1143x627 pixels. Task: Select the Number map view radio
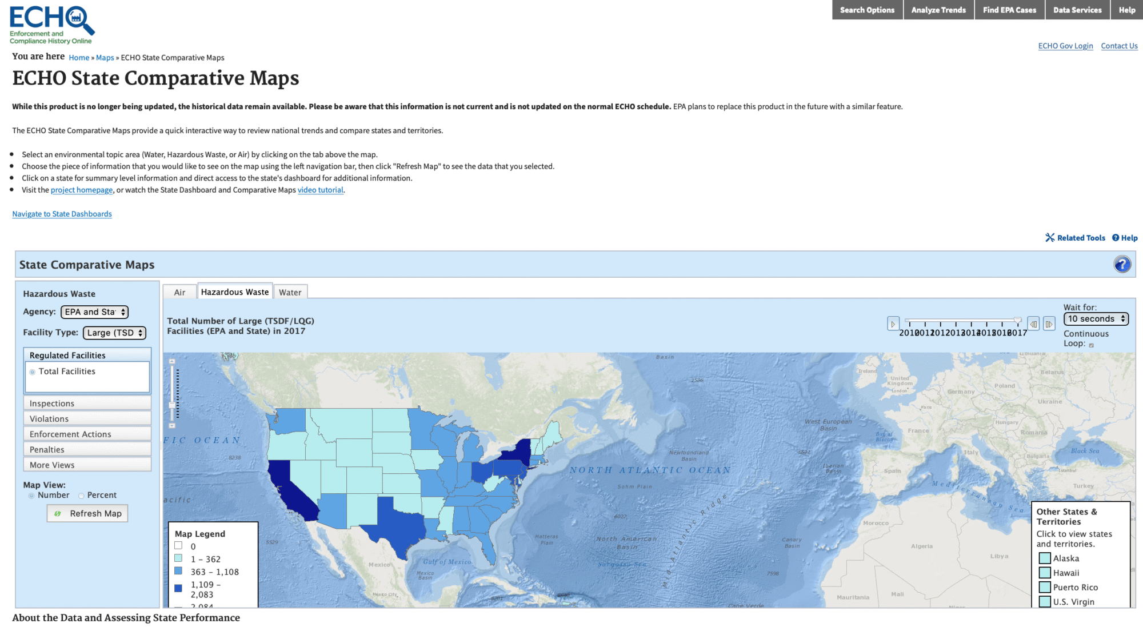(x=32, y=496)
